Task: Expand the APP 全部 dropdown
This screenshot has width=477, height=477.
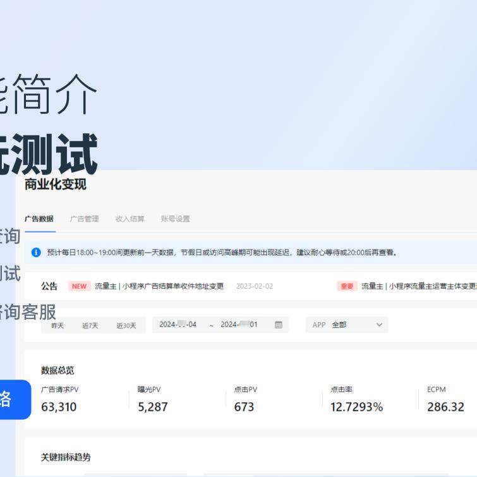Action: pos(347,325)
